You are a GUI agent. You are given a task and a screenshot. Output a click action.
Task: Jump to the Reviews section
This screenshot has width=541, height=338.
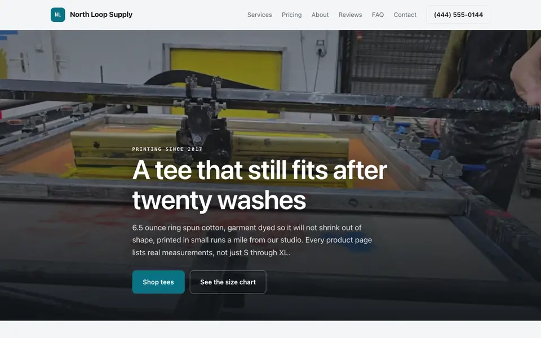tap(350, 15)
